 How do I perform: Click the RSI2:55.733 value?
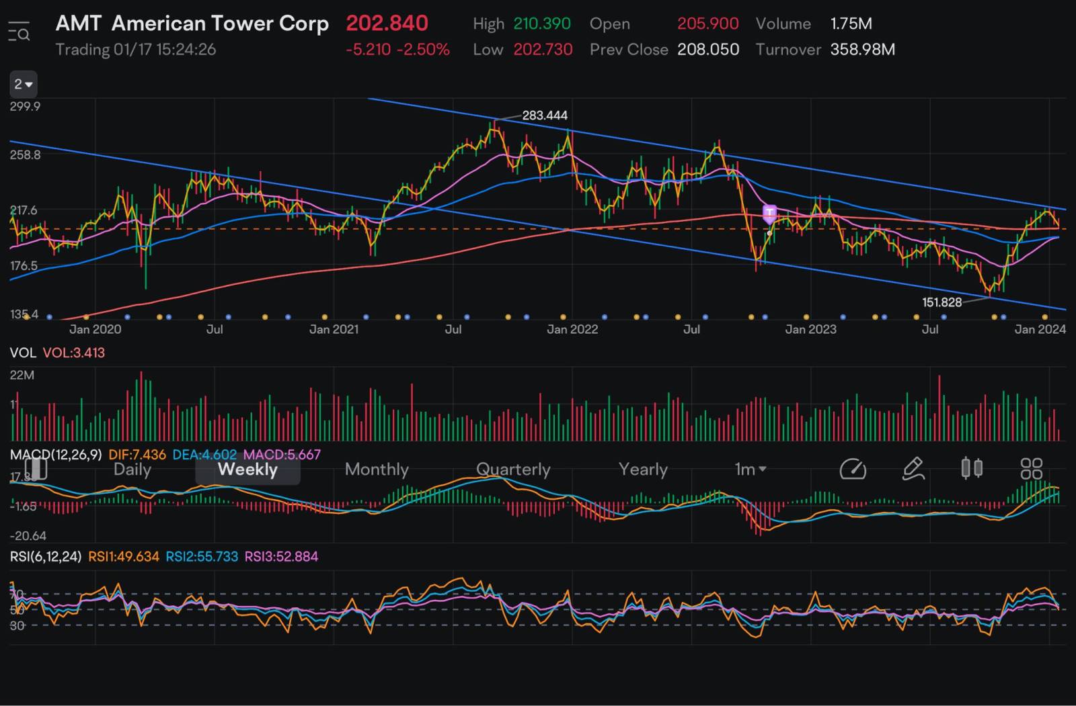click(202, 557)
